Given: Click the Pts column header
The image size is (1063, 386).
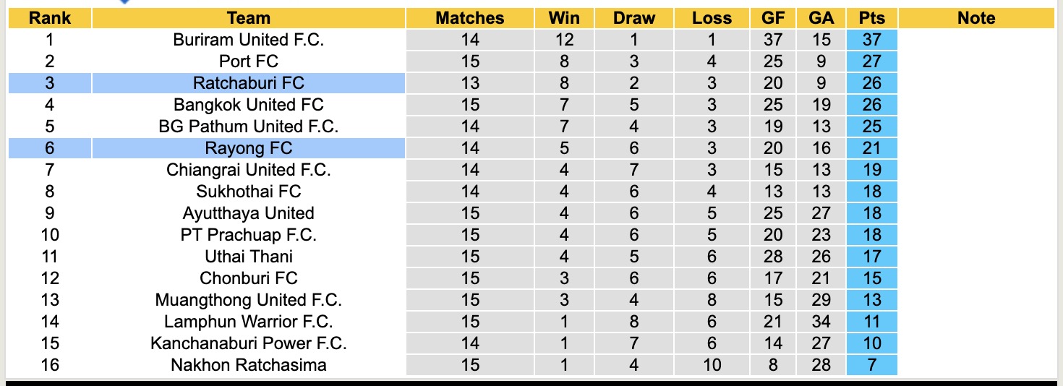Looking at the screenshot, I should (872, 18).
